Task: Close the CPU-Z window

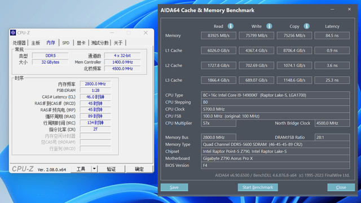Action: 146,33
